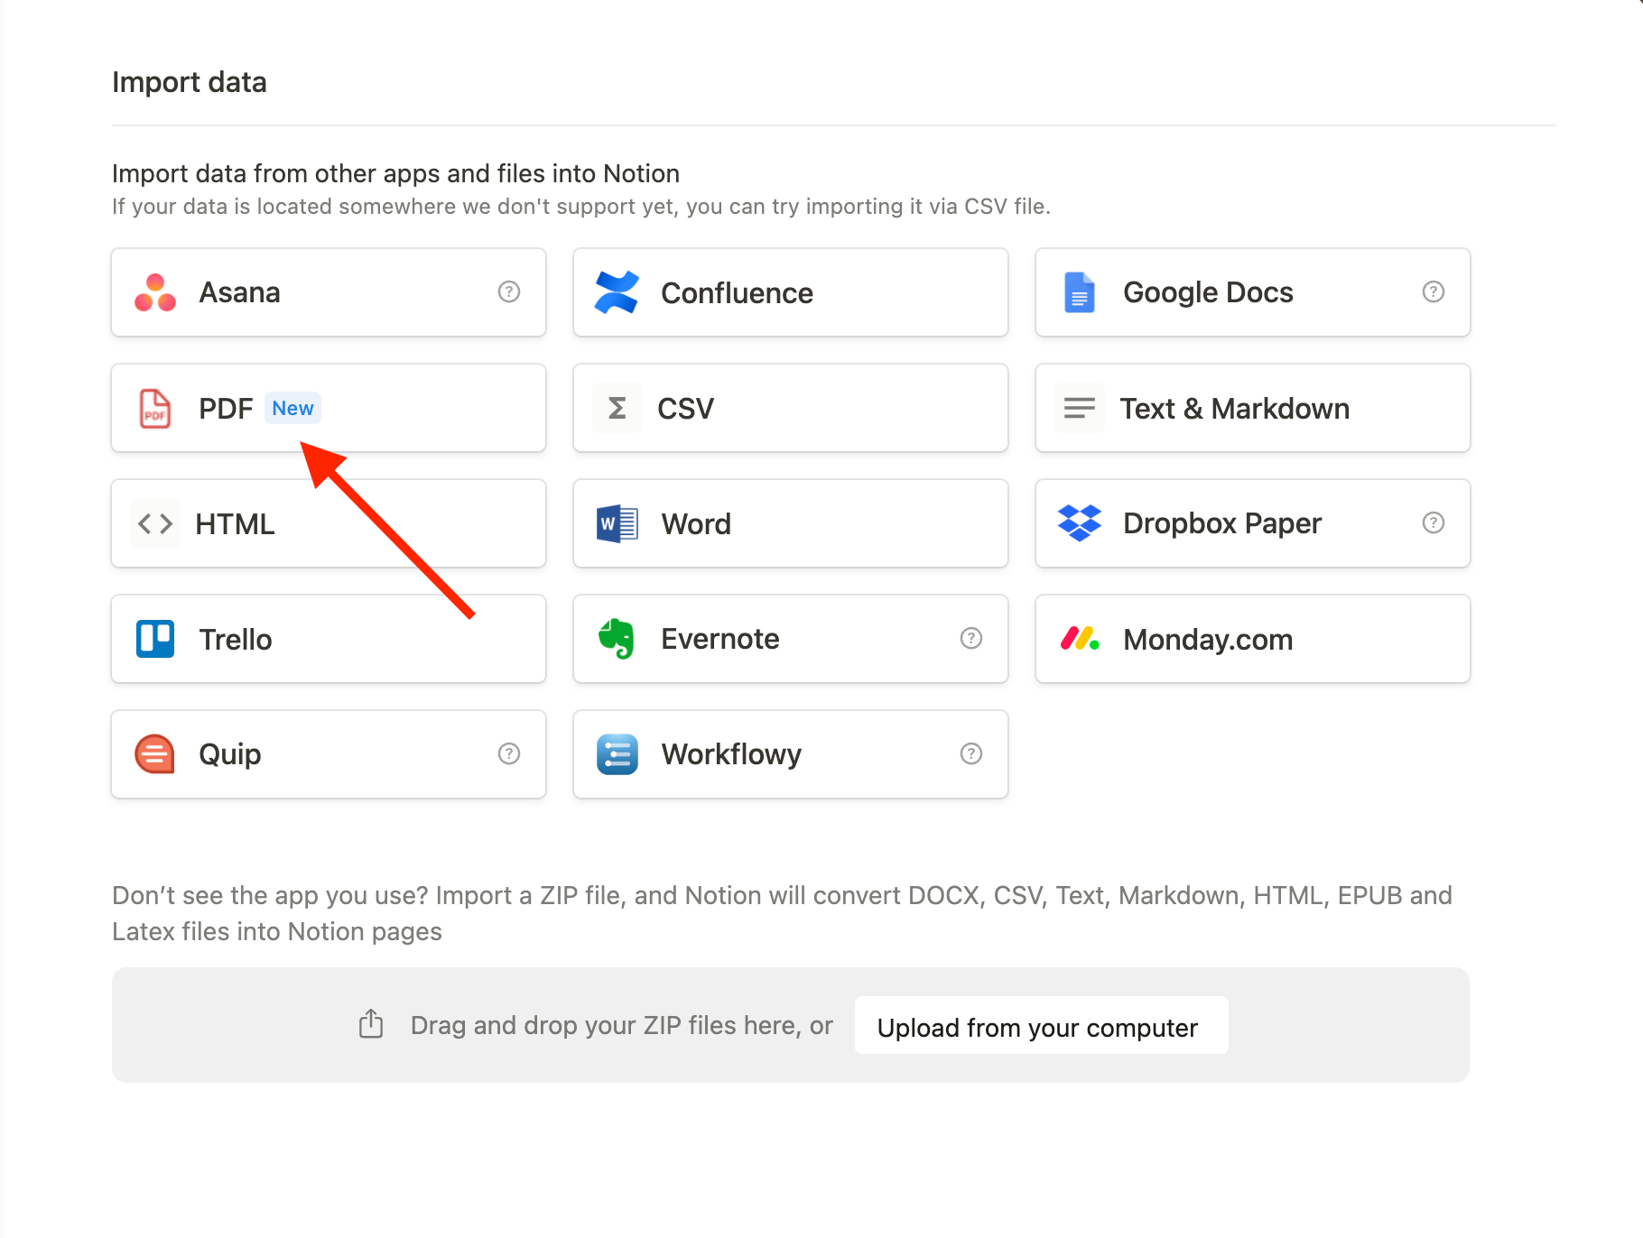
Task: Choose Text & Markdown import
Action: point(1253,408)
